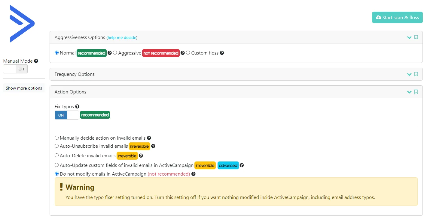
Task: Choose Auto-Update custom fields radio
Action: pyautogui.click(x=56, y=165)
